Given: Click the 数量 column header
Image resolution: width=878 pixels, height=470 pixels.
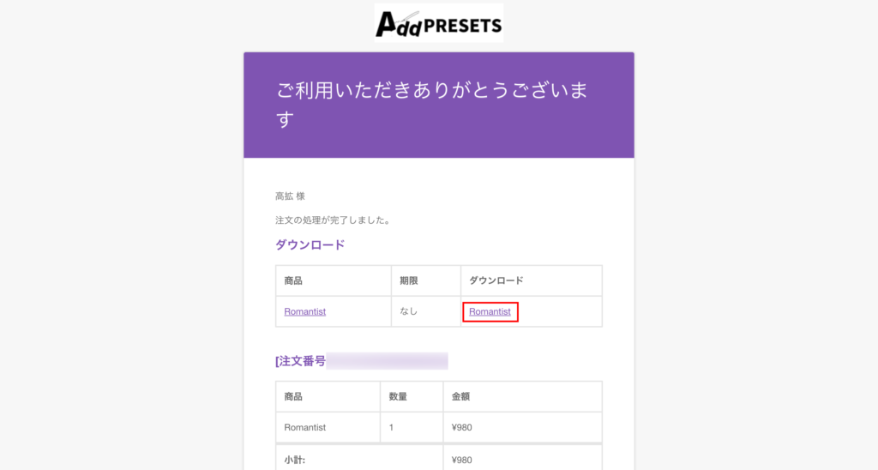Looking at the screenshot, I should point(398,396).
